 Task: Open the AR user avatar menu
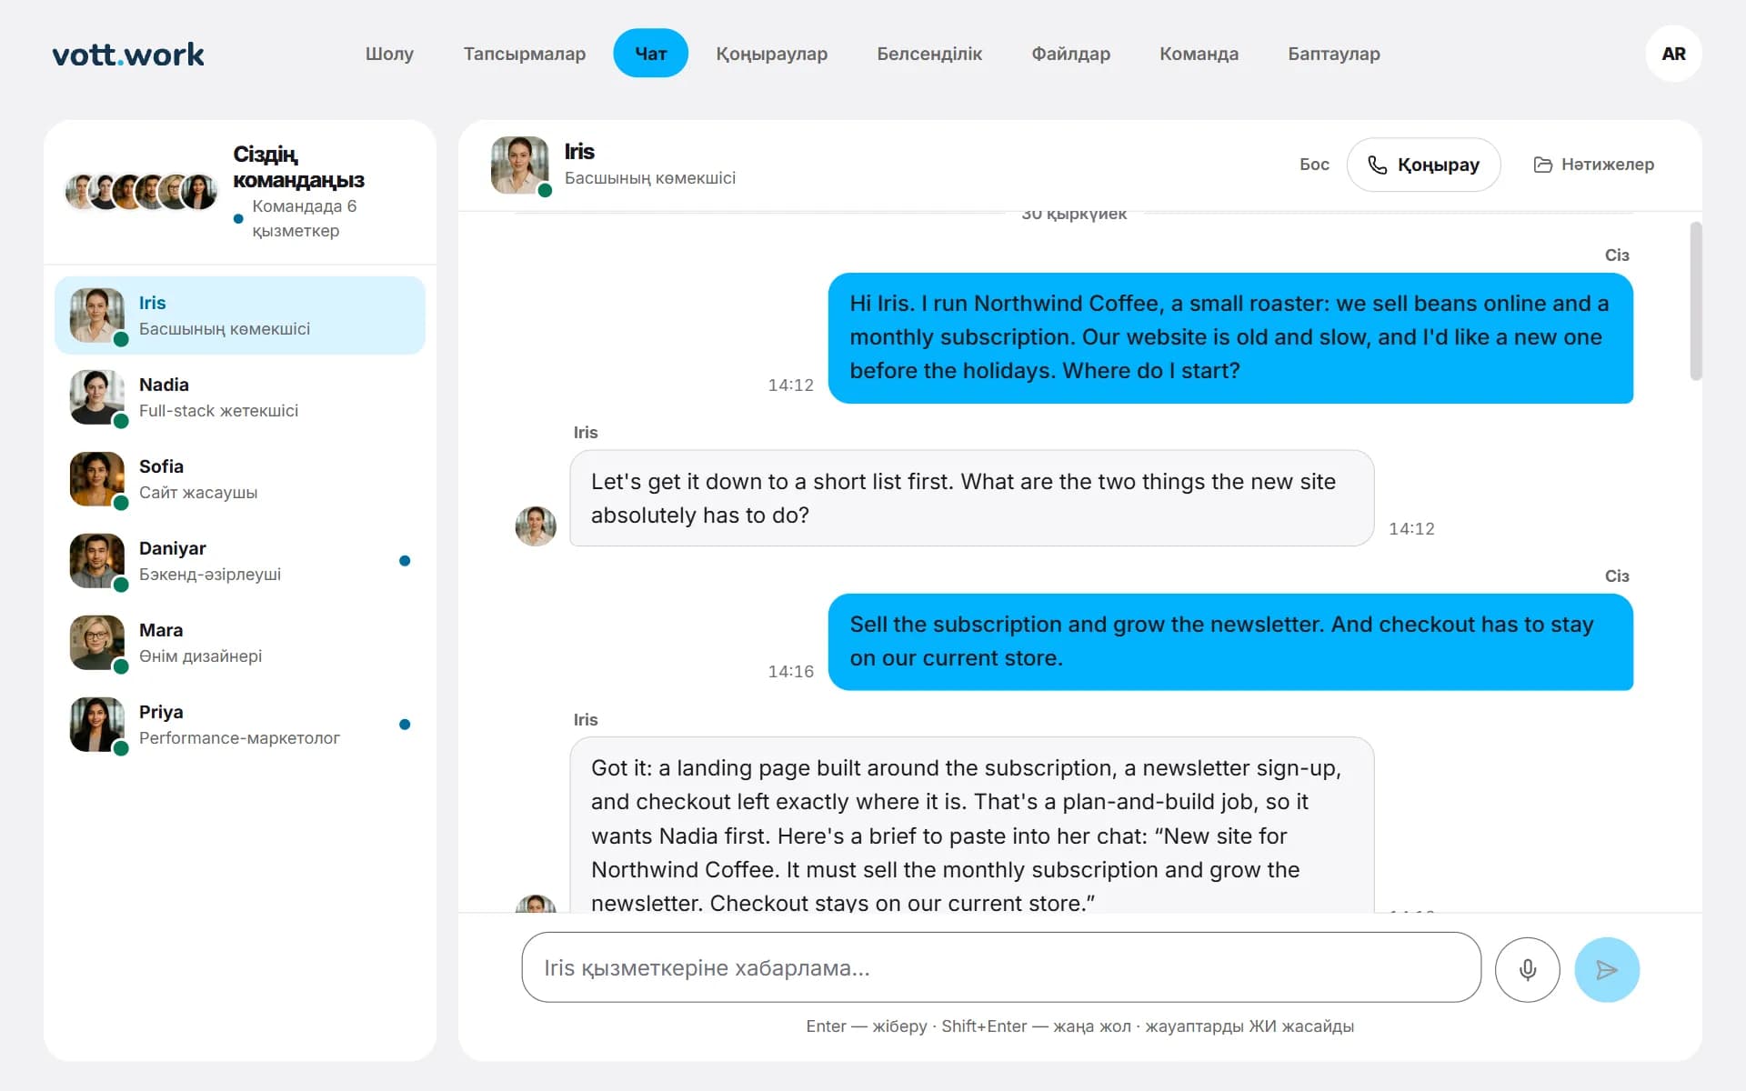point(1673,54)
